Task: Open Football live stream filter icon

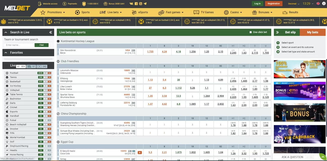Action: [49, 73]
